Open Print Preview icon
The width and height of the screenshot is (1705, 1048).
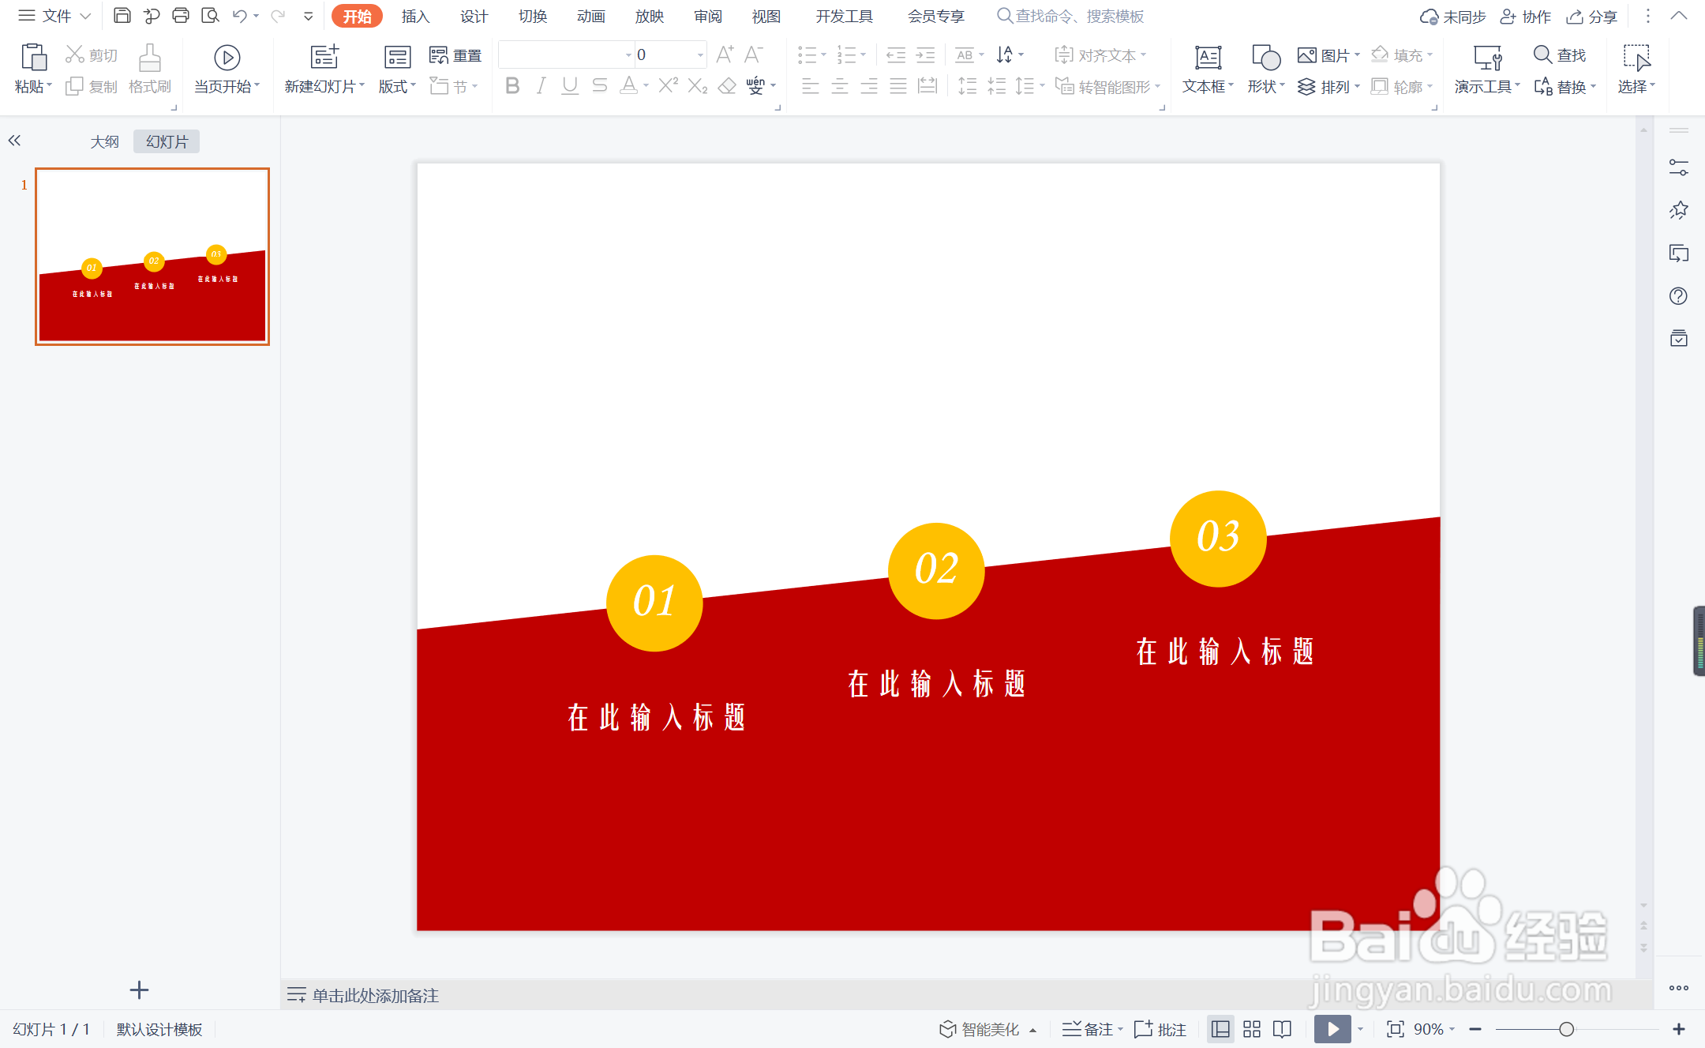tap(210, 16)
